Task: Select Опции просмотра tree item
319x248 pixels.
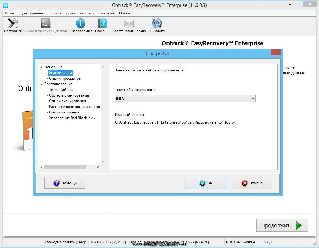Action: (x=65, y=78)
